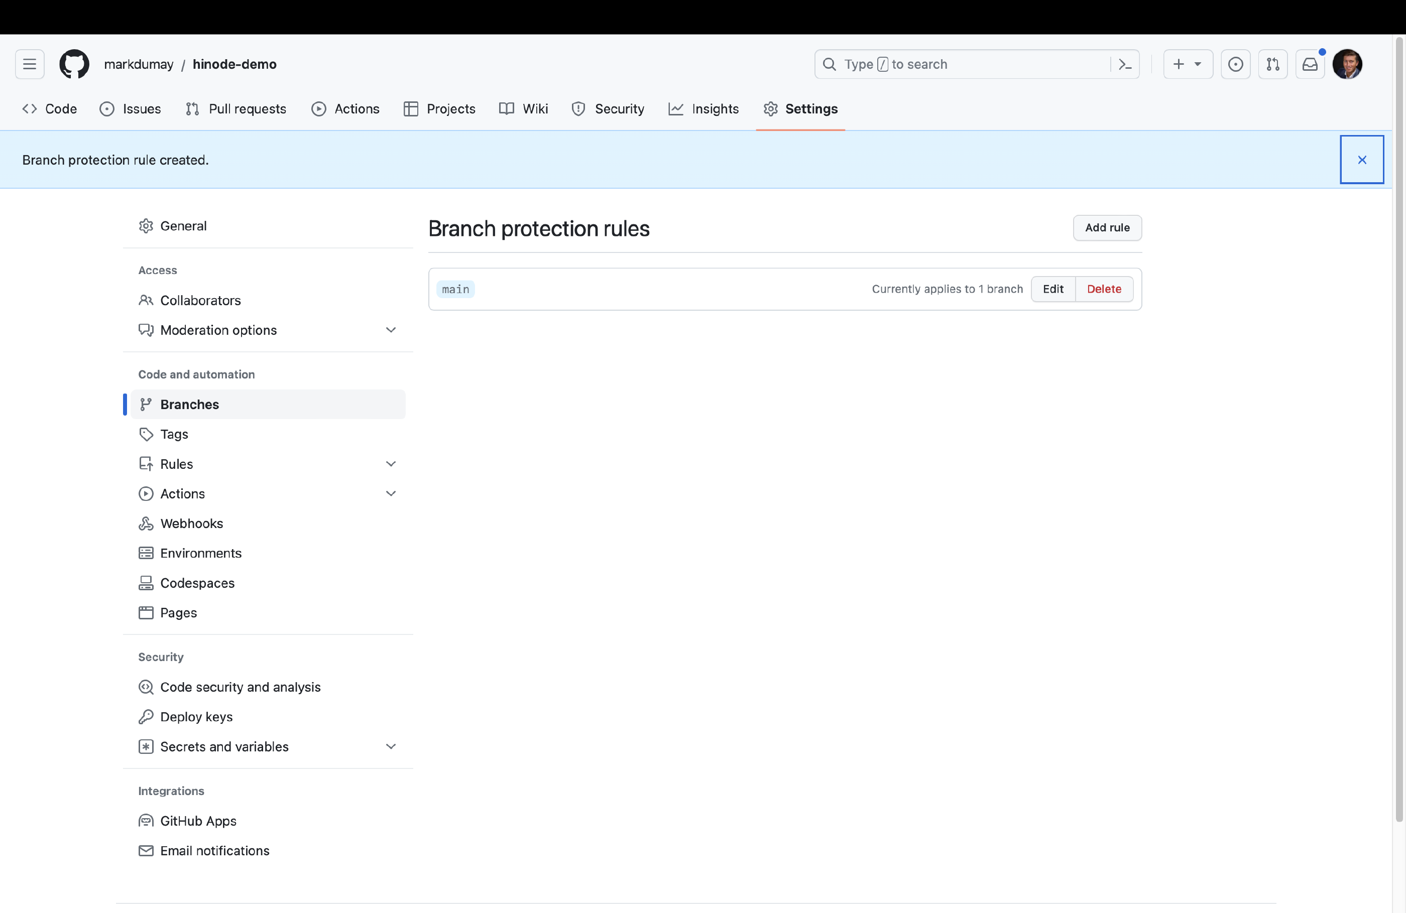
Task: Click the GitHub octocat logo icon
Action: [74, 64]
